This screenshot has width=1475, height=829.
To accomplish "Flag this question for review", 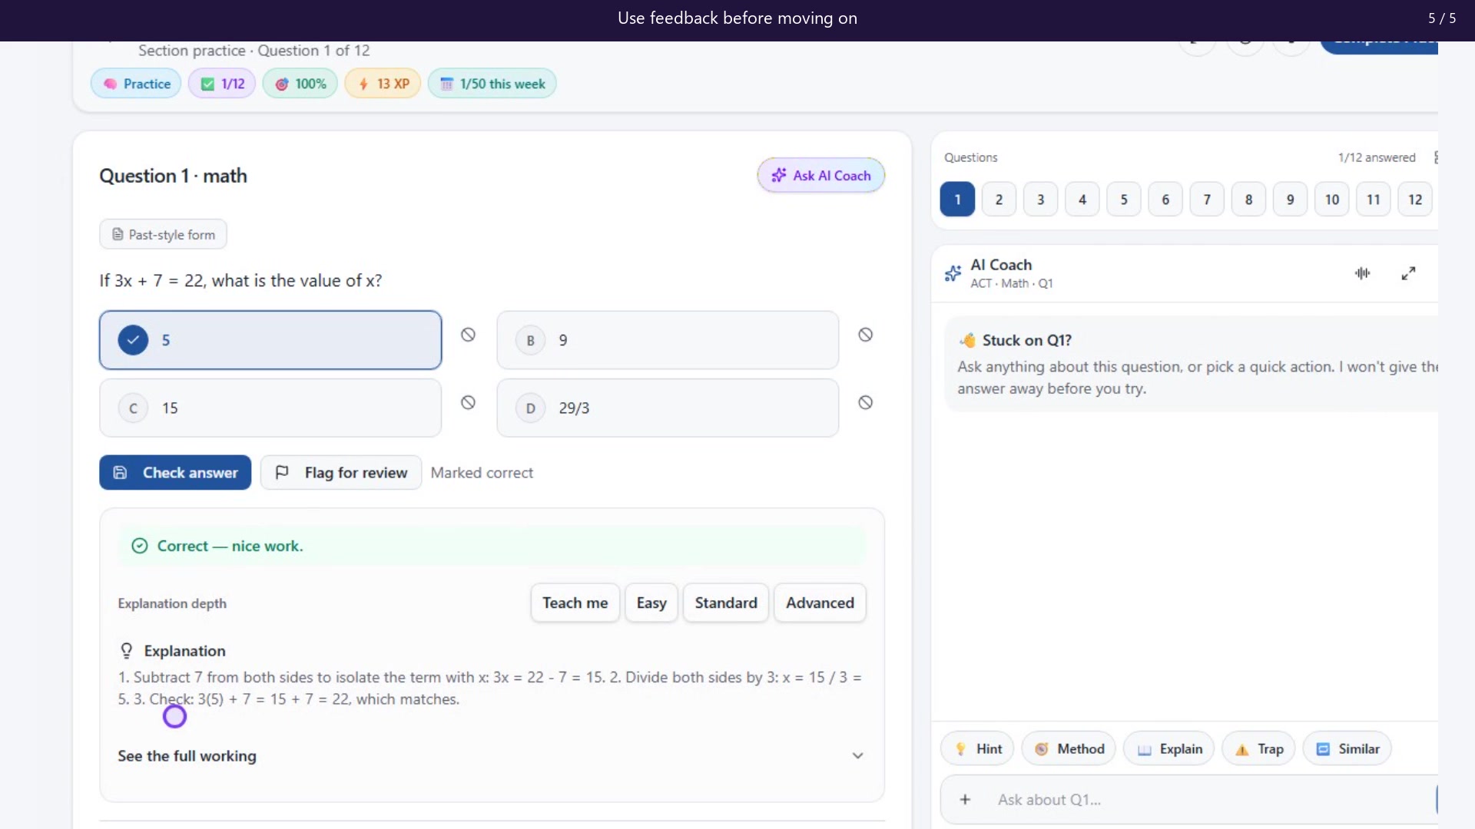I will tap(341, 473).
